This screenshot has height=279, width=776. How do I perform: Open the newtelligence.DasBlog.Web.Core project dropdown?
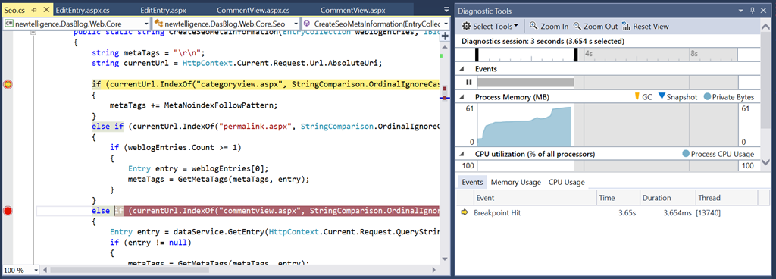[x=146, y=24]
